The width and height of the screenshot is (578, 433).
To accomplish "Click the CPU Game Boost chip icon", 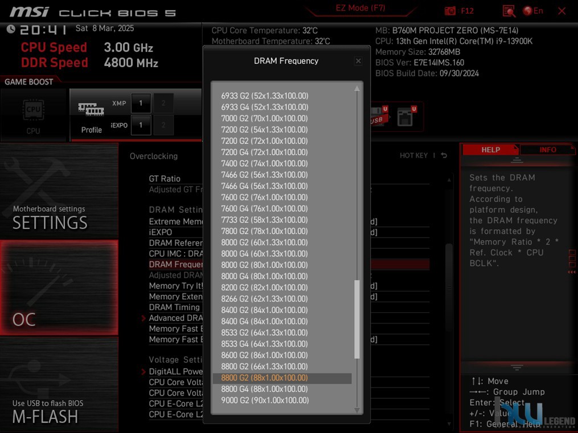I will 34,109.
